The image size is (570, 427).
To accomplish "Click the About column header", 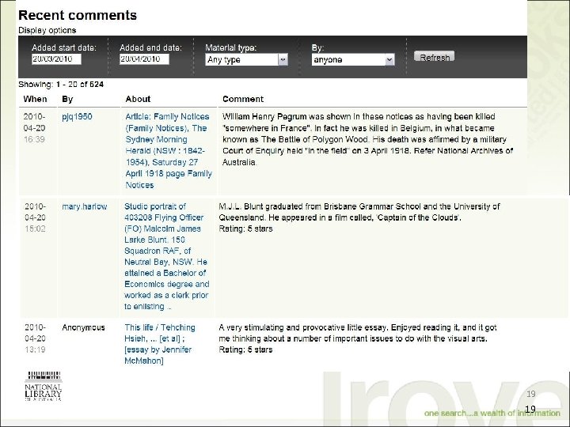I will (138, 99).
